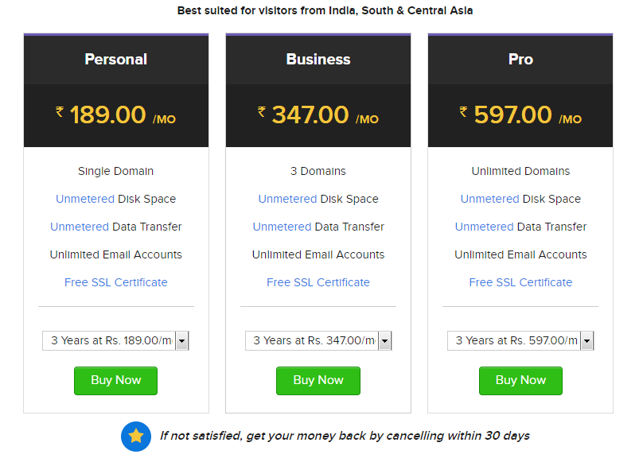This screenshot has height=462, width=643.
Task: Click the Pro plan 597.00 price
Action: click(x=512, y=115)
